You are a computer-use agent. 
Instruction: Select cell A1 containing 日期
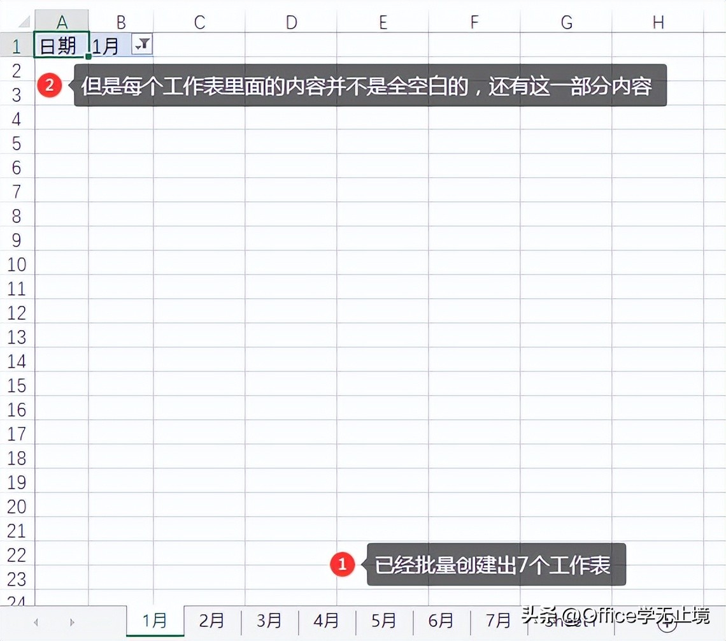pyautogui.click(x=61, y=45)
